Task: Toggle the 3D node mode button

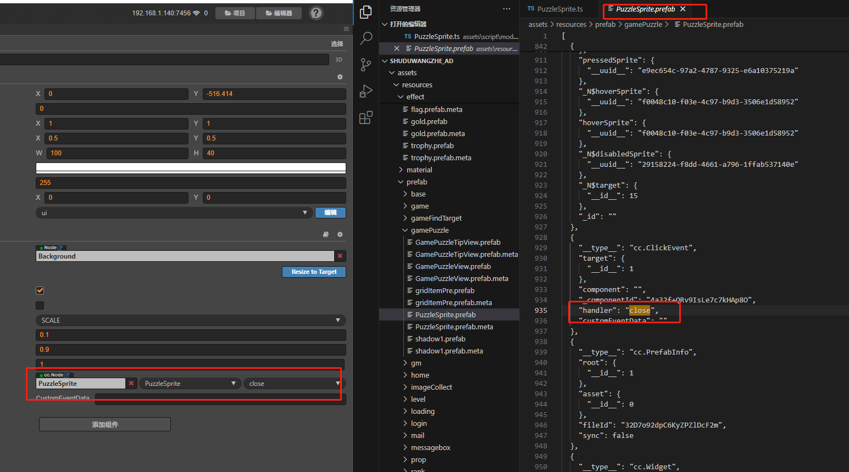Action: [x=339, y=59]
